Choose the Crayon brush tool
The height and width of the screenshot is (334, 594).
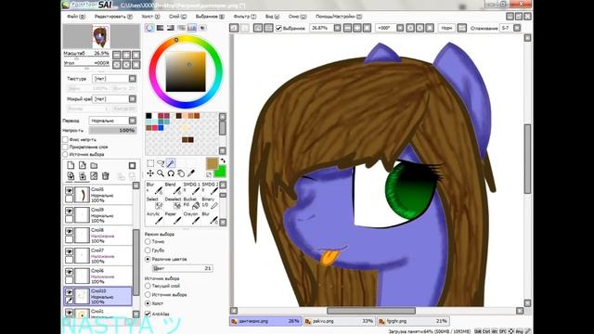click(191, 218)
